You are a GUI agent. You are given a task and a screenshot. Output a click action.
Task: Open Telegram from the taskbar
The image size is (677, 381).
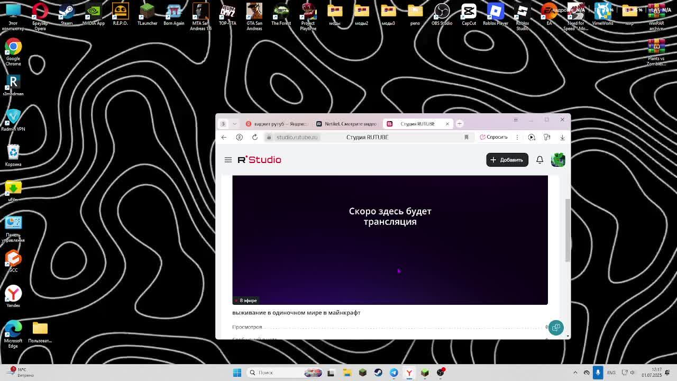coord(394,373)
